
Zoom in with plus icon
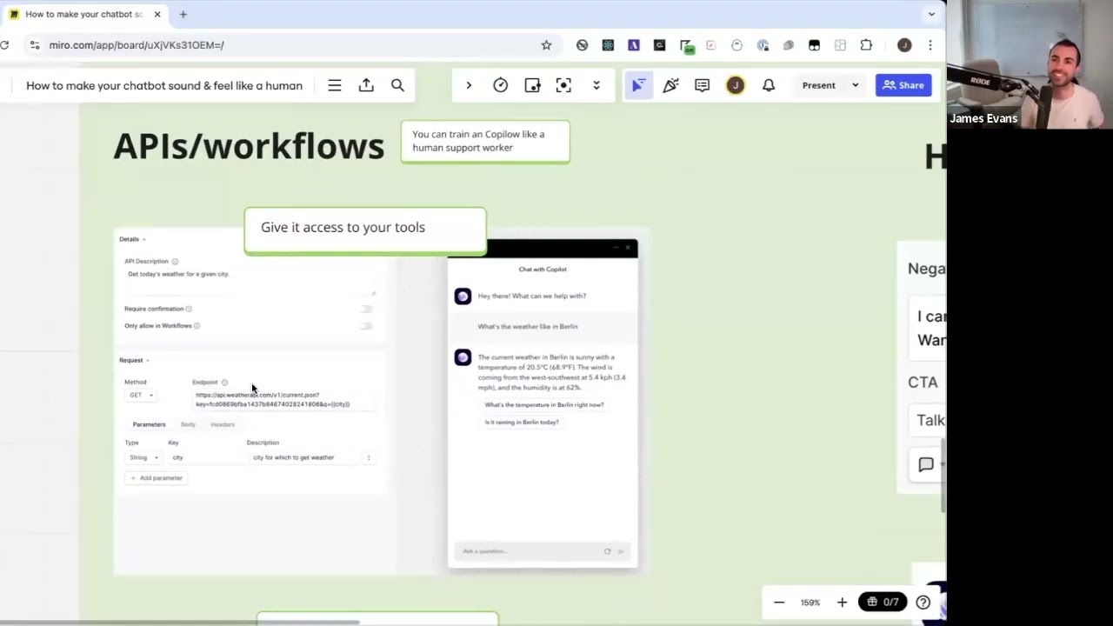842,602
